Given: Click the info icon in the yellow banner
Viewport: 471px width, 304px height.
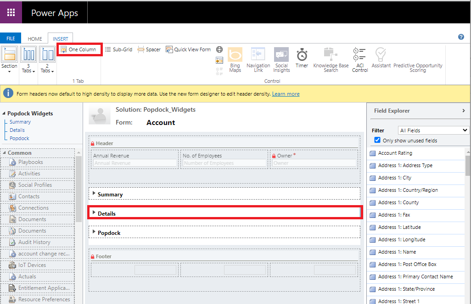Looking at the screenshot, I should pyautogui.click(x=8, y=93).
